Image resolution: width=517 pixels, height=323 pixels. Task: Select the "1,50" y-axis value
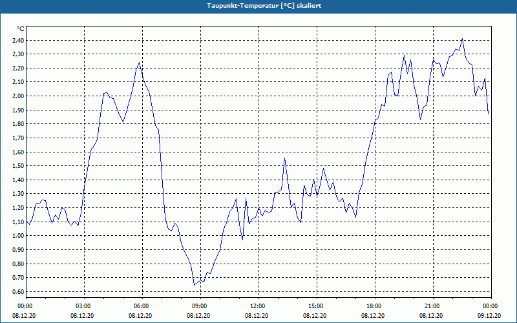click(x=18, y=166)
